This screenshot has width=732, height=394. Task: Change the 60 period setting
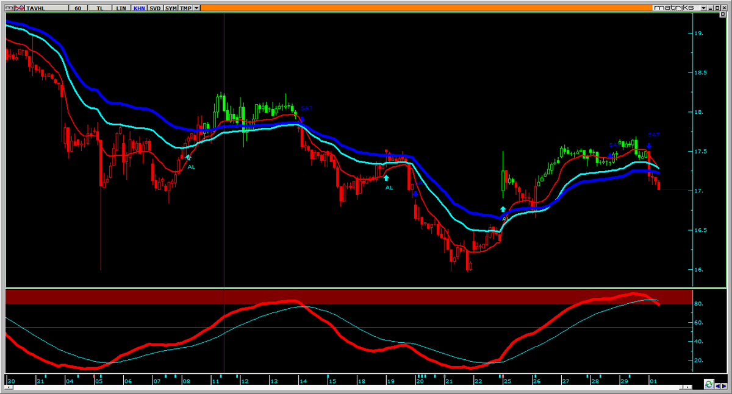(x=78, y=9)
